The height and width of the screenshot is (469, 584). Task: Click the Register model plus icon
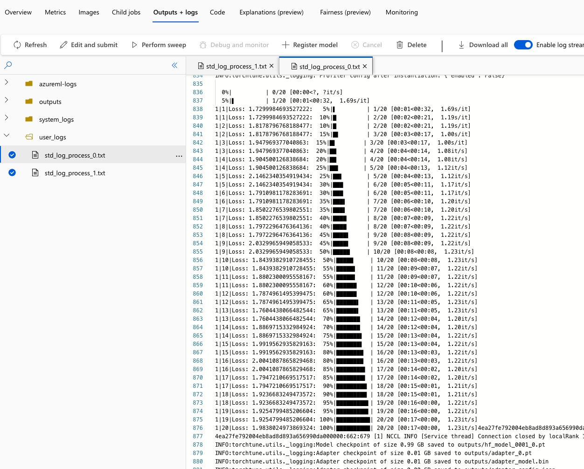(x=285, y=45)
